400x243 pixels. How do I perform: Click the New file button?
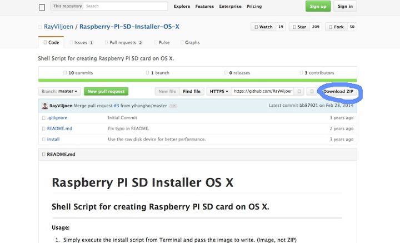167,91
